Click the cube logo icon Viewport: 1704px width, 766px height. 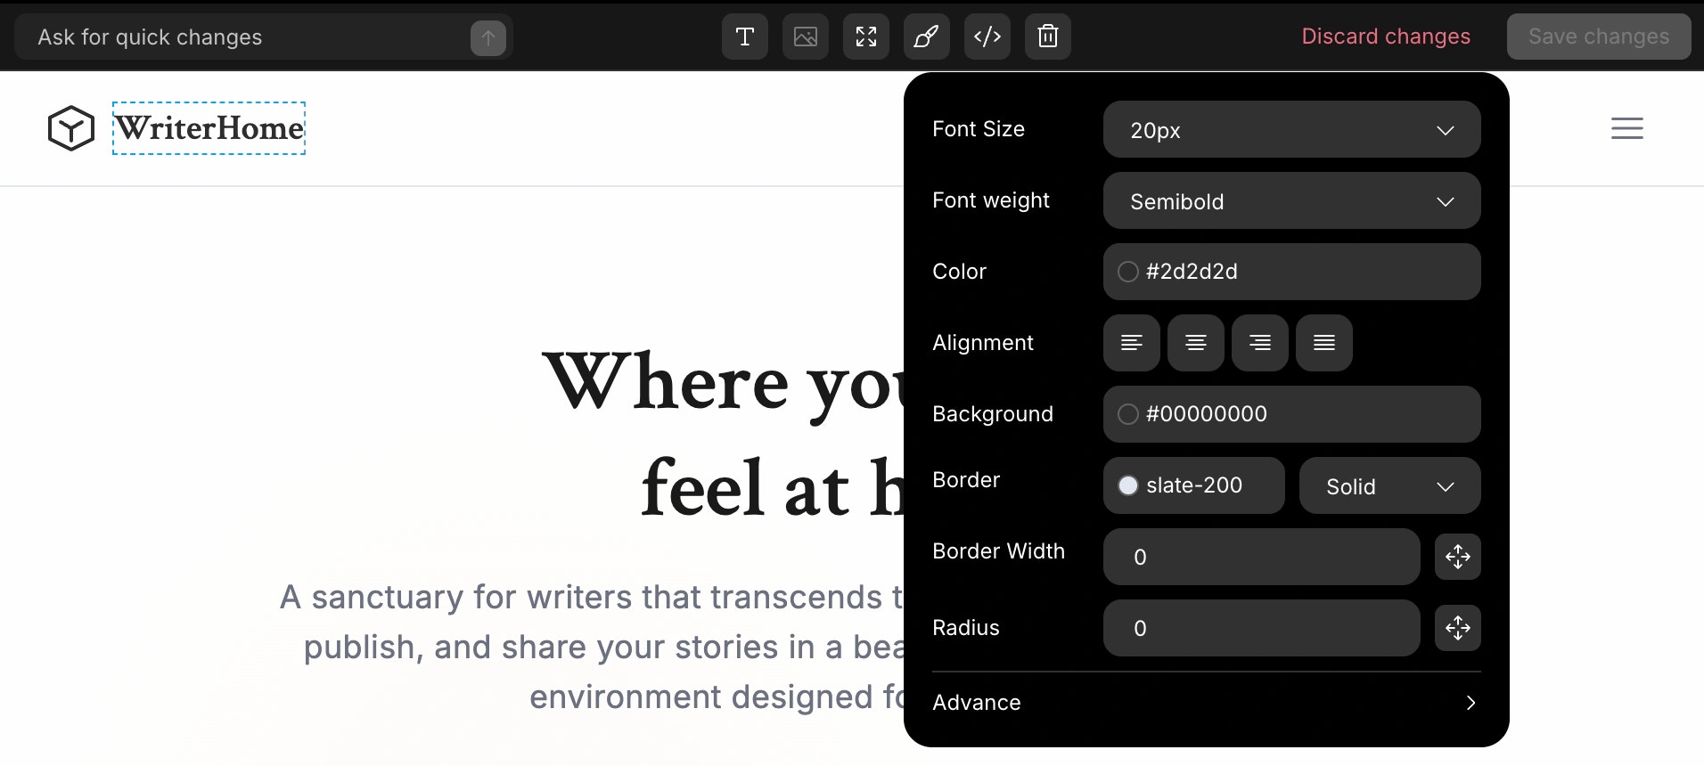71,128
